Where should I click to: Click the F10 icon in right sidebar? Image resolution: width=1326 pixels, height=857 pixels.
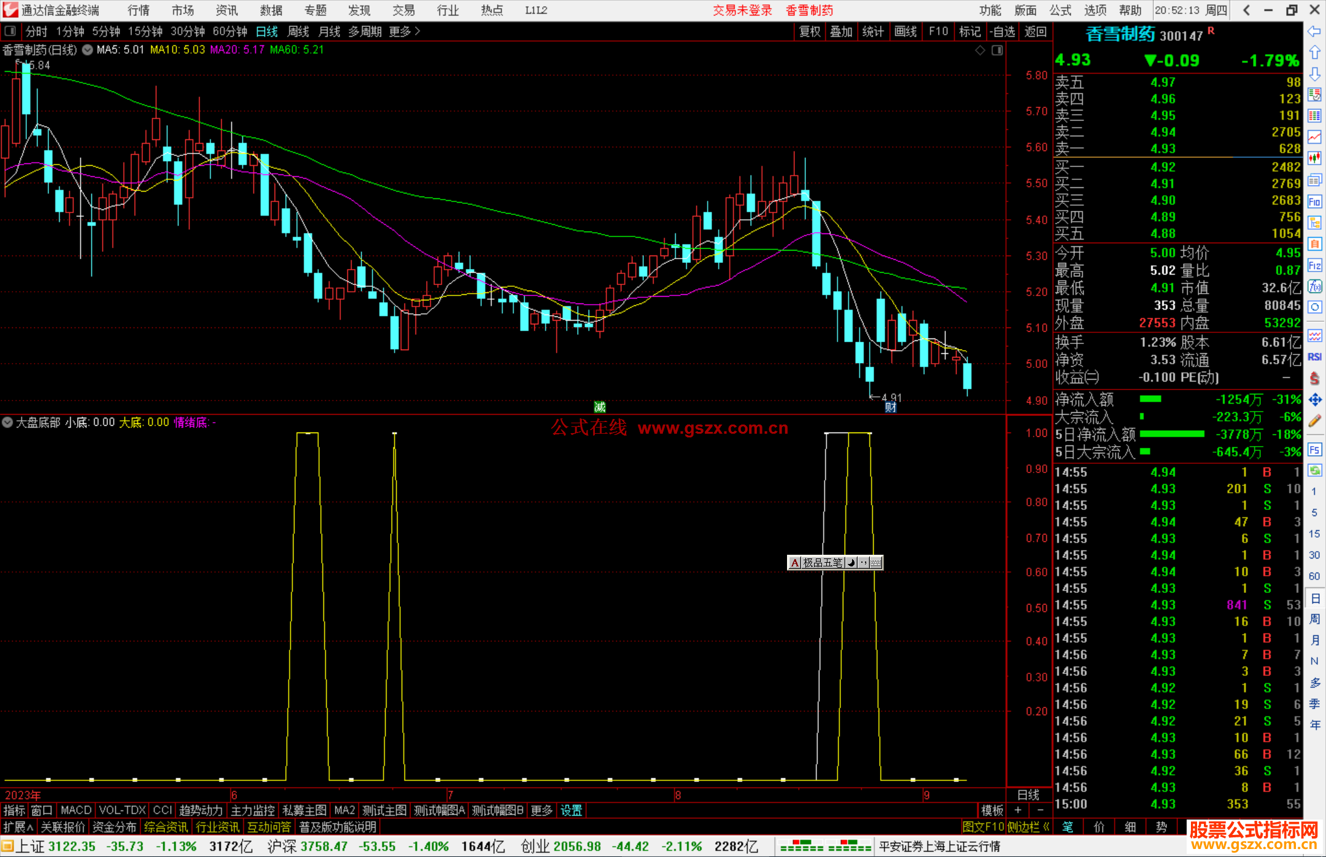coord(1314,202)
